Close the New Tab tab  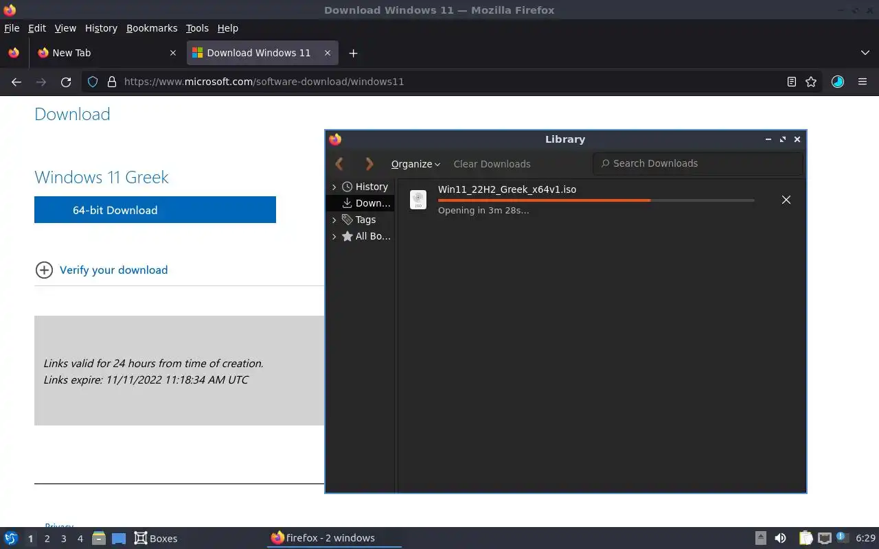point(173,53)
